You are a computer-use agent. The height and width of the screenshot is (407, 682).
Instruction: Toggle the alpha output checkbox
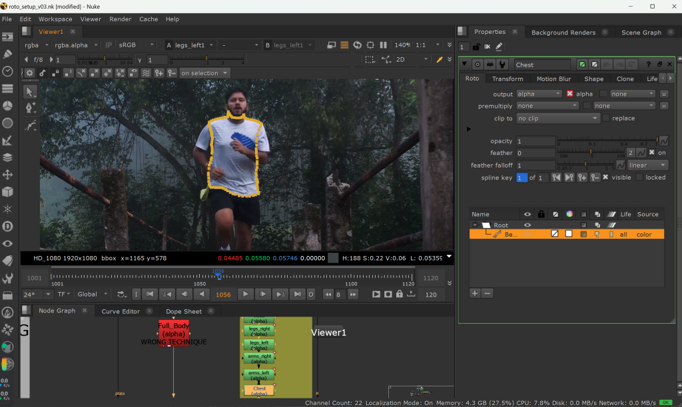coord(569,94)
